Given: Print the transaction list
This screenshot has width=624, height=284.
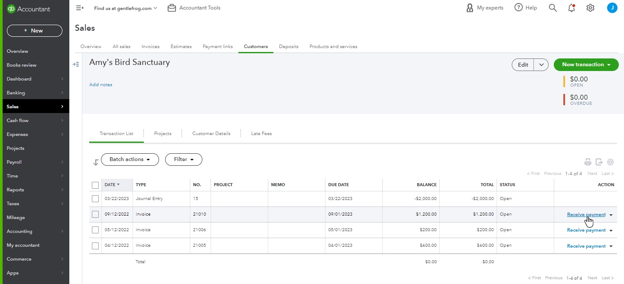Looking at the screenshot, I should point(588,162).
